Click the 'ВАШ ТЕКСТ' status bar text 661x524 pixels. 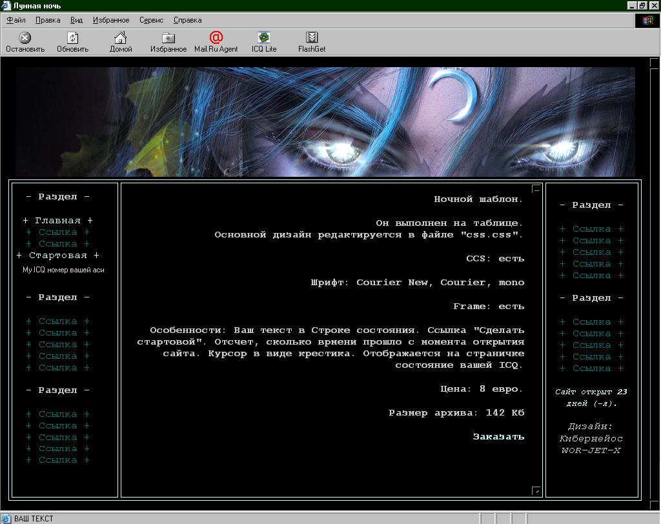[x=34, y=519]
